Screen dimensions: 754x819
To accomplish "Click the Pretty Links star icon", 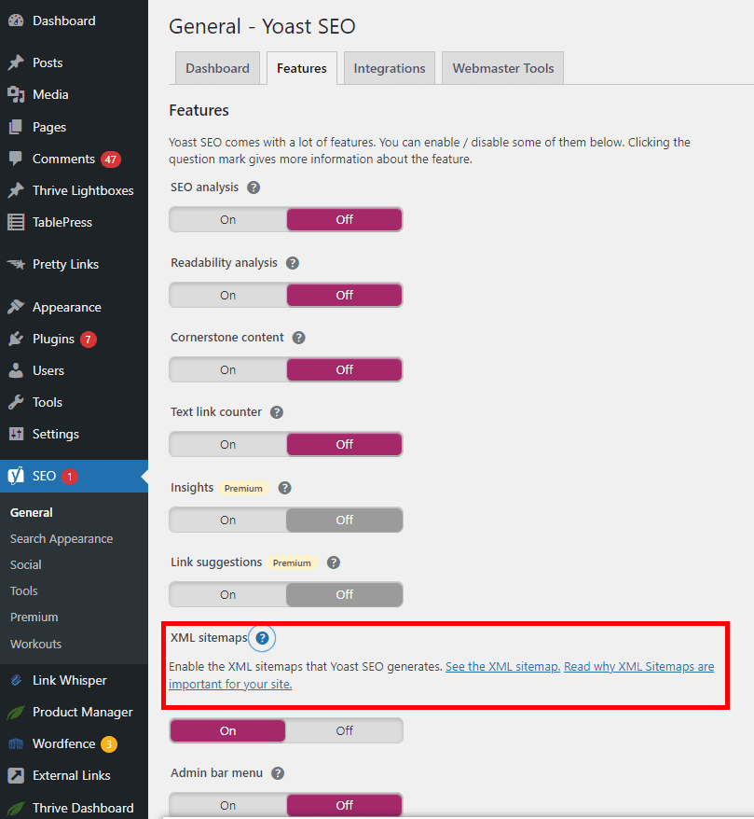I will [x=16, y=264].
